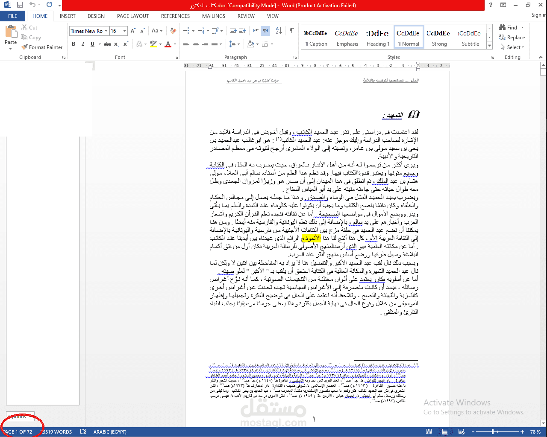This screenshot has width=547, height=437.
Task: Click Replace in Editing group
Action: click(x=512, y=38)
